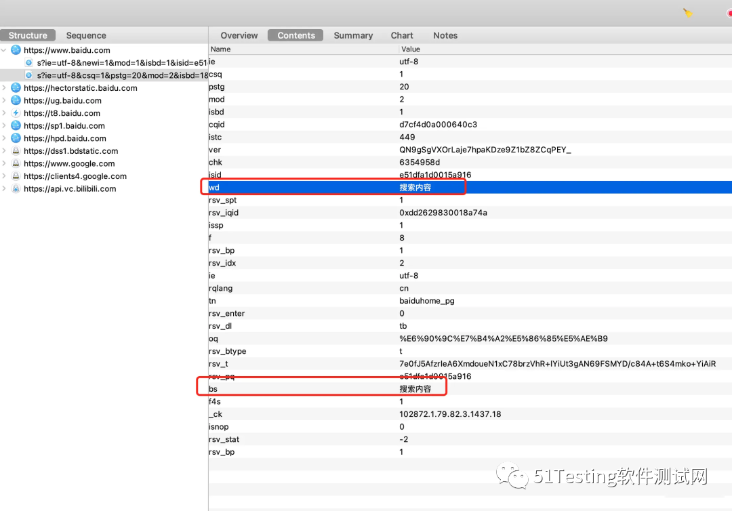Click the sp1.baidu.com globe icon
732x511 pixels.
[x=16, y=125]
